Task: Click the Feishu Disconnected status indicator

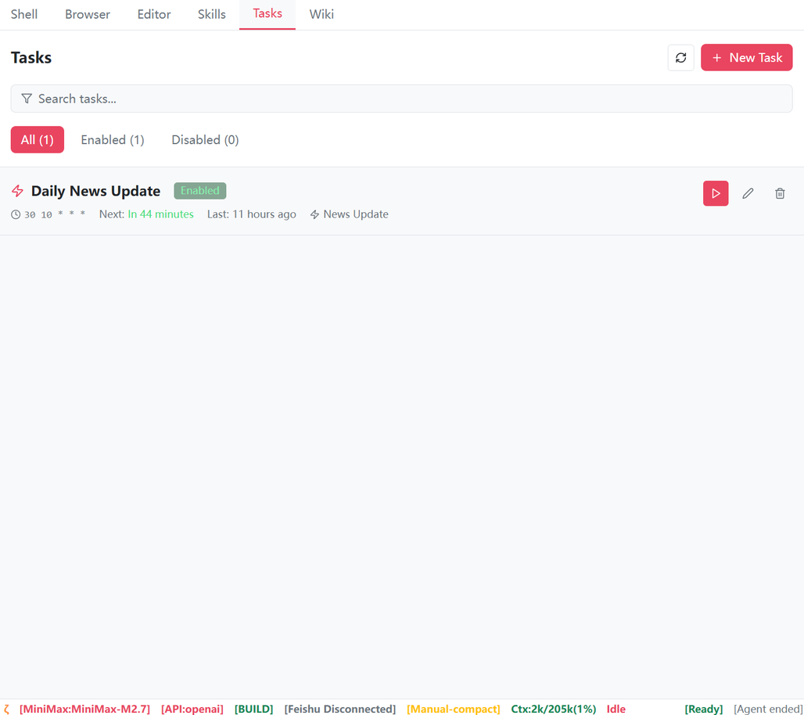Action: pos(339,709)
